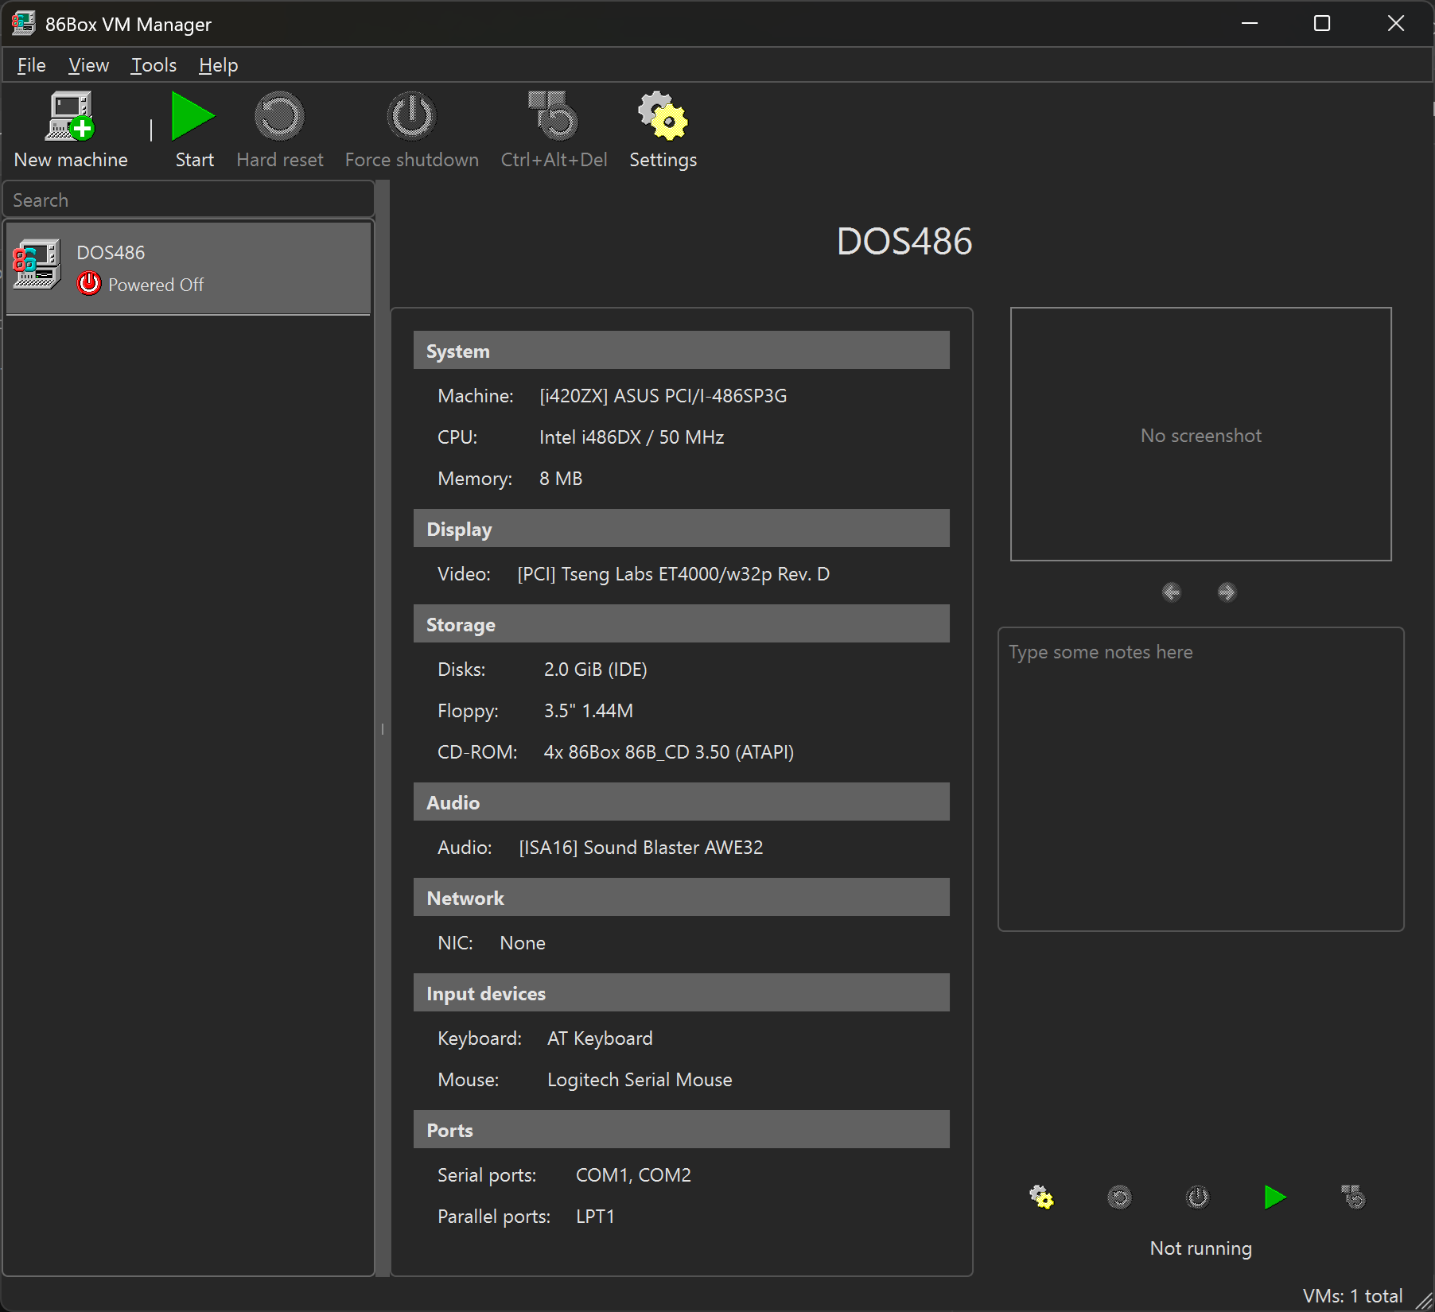The height and width of the screenshot is (1312, 1435).
Task: Click the Input devices section header
Action: pos(681,993)
